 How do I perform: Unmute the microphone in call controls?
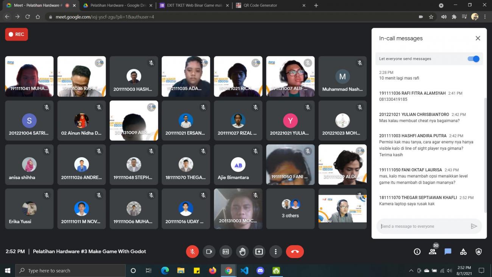pyautogui.click(x=192, y=252)
